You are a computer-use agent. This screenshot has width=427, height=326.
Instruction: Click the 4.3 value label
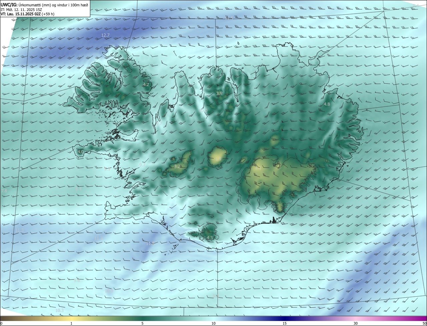(x=210, y=238)
